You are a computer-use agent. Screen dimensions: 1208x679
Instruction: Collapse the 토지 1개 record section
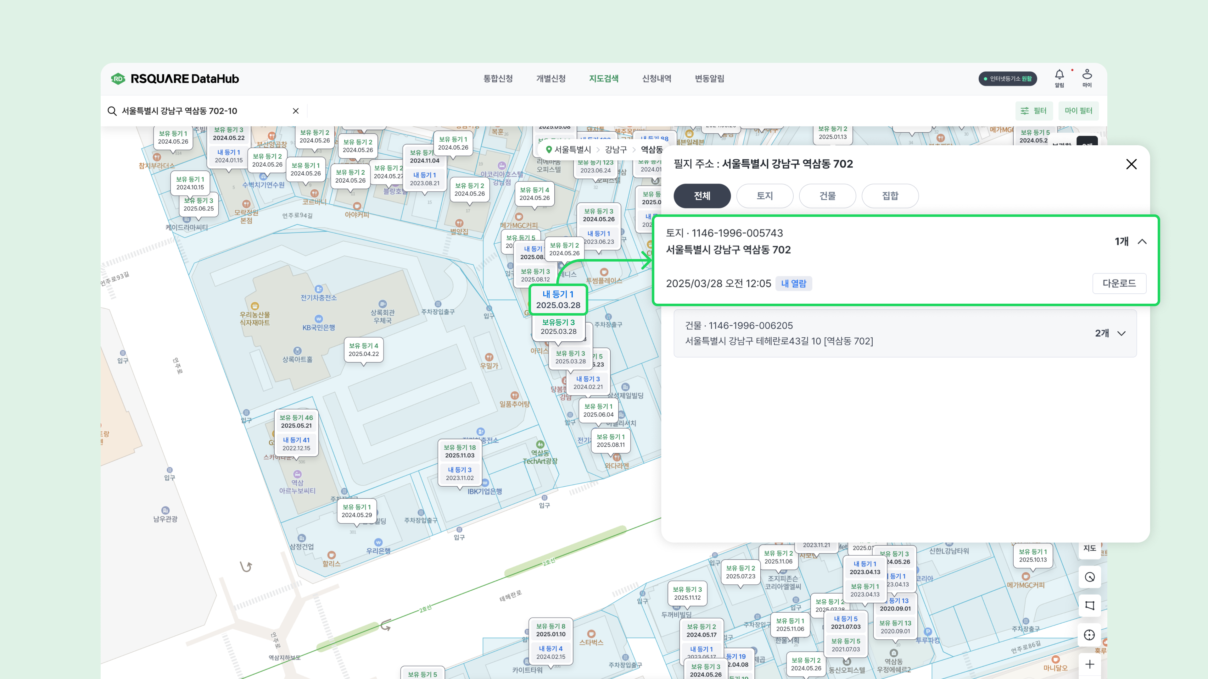pyautogui.click(x=1142, y=242)
